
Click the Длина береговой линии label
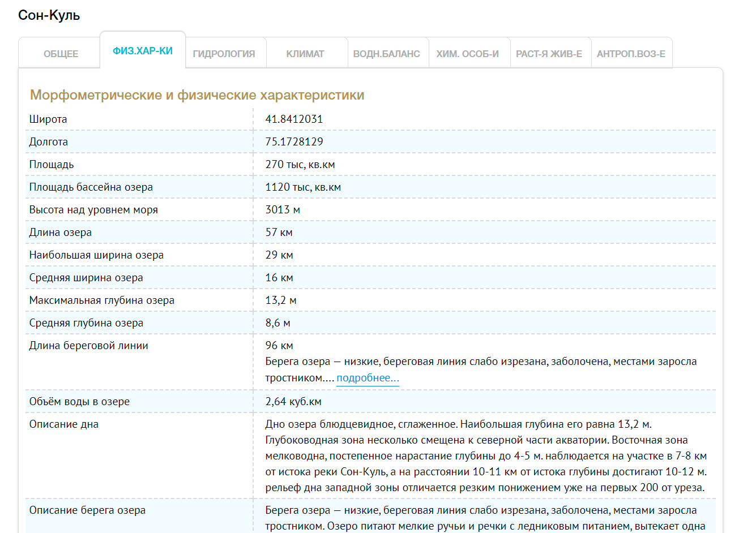point(89,346)
